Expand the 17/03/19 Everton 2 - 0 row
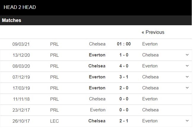Image resolution: width=193 pixels, height=128 pixels. point(187,88)
